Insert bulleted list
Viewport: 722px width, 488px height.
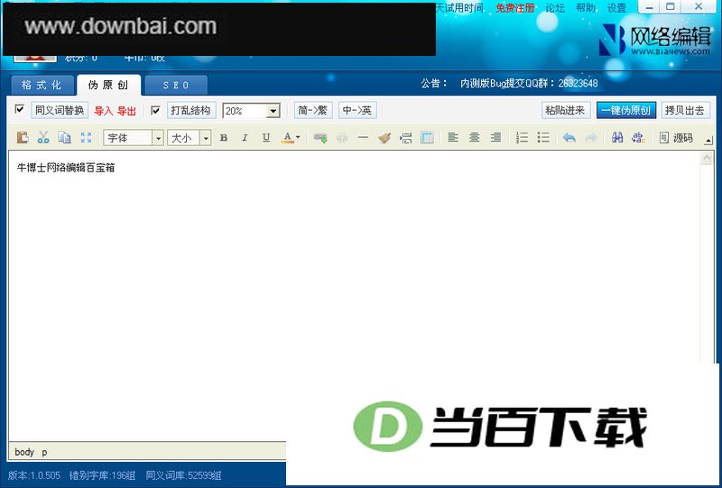point(543,138)
